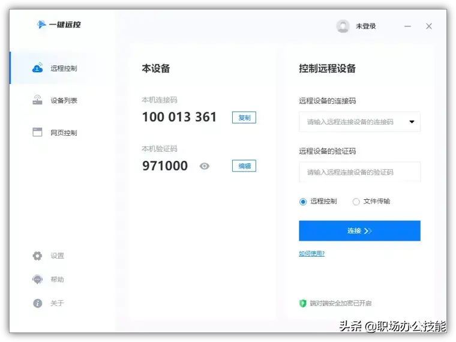The image size is (456, 342).
Task: Click the 本机连接码 label
Action: pos(160,100)
